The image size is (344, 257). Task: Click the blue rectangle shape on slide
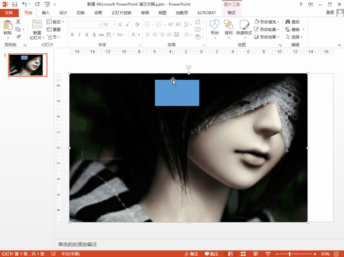[x=177, y=93]
